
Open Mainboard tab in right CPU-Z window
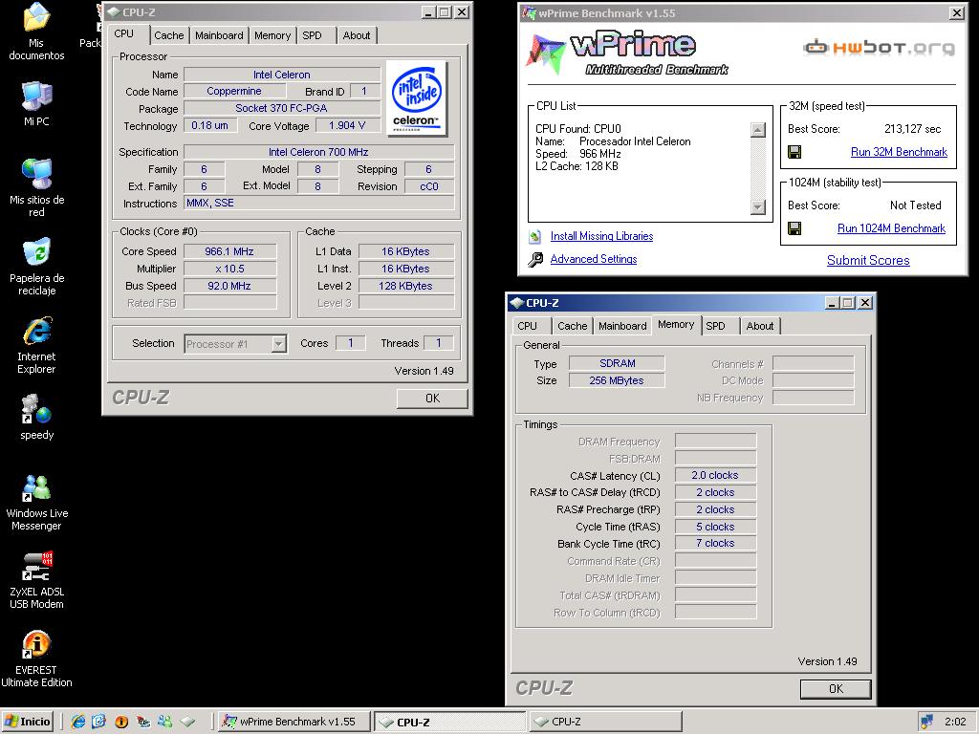[622, 326]
